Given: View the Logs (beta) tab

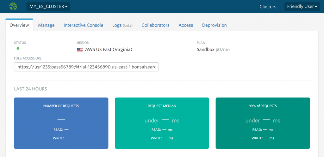Looking at the screenshot, I should [x=122, y=25].
